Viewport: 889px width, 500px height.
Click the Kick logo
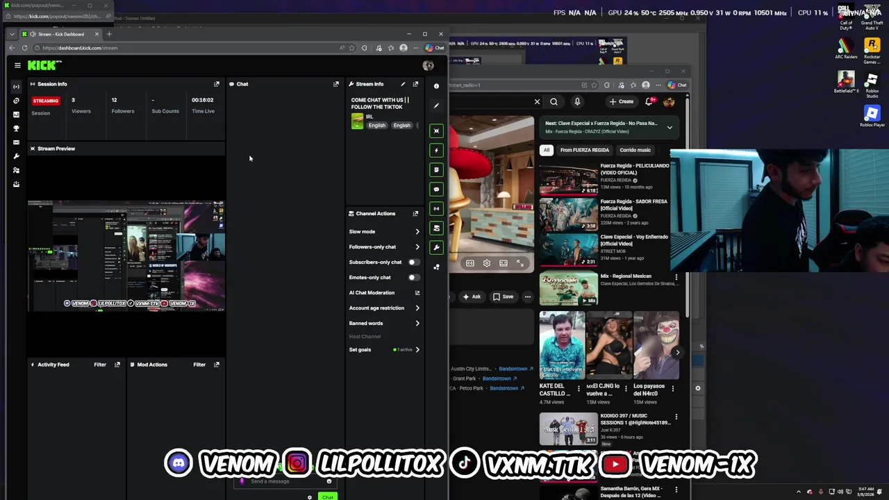[44, 65]
